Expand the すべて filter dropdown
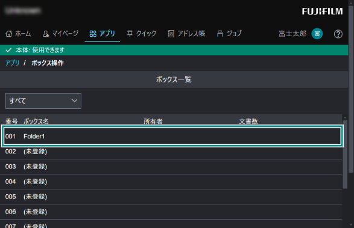 [43, 101]
